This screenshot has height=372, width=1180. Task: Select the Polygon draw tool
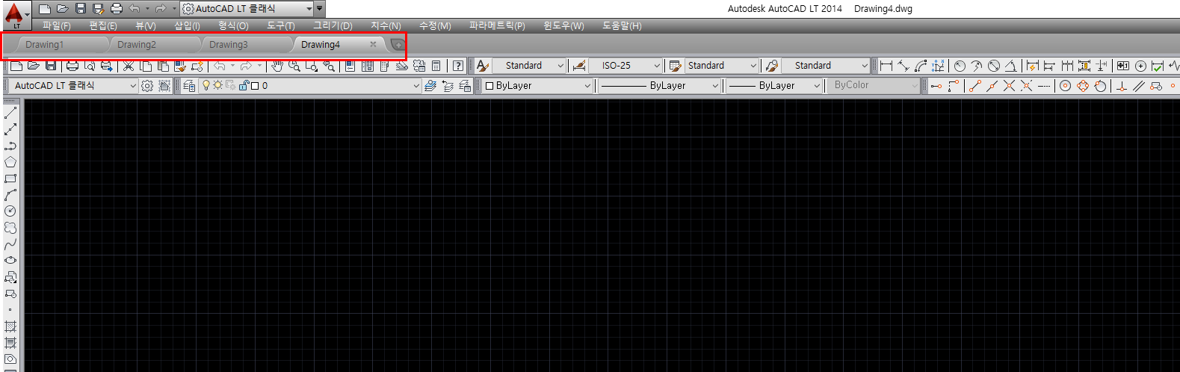10,162
